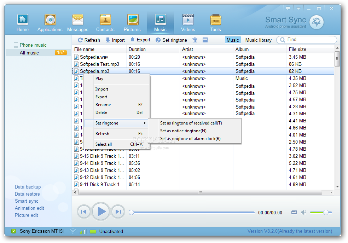Open the Music section
The height and width of the screenshot is (243, 348).
pyautogui.click(x=160, y=23)
